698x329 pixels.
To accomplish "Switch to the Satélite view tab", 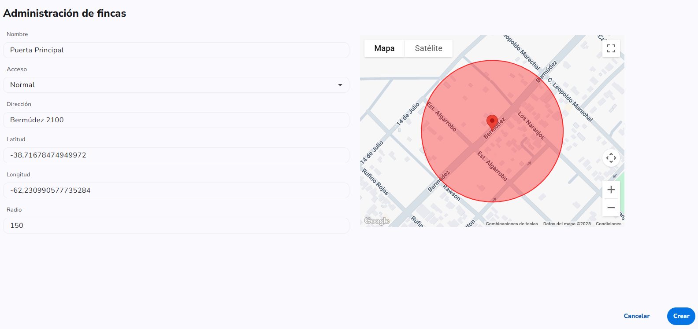I will tap(428, 48).
